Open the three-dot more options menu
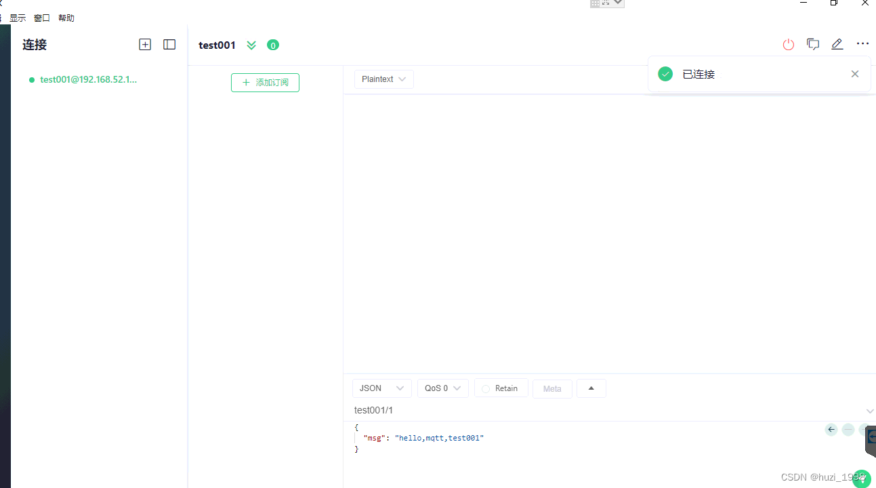This screenshot has height=488, width=876. tap(862, 43)
